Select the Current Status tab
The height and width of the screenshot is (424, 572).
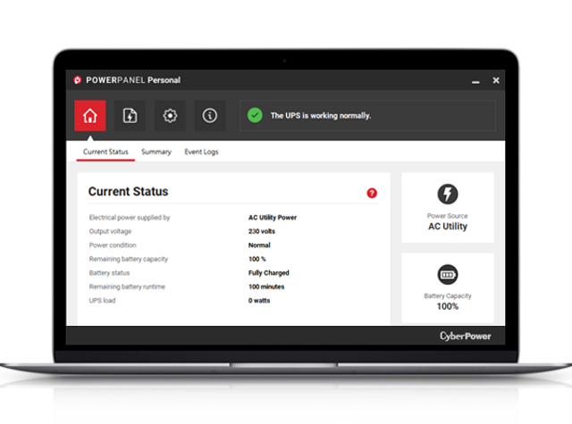tap(105, 152)
